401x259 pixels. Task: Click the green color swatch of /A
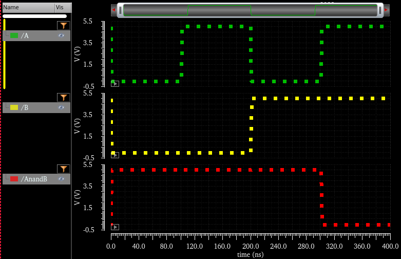click(x=14, y=35)
